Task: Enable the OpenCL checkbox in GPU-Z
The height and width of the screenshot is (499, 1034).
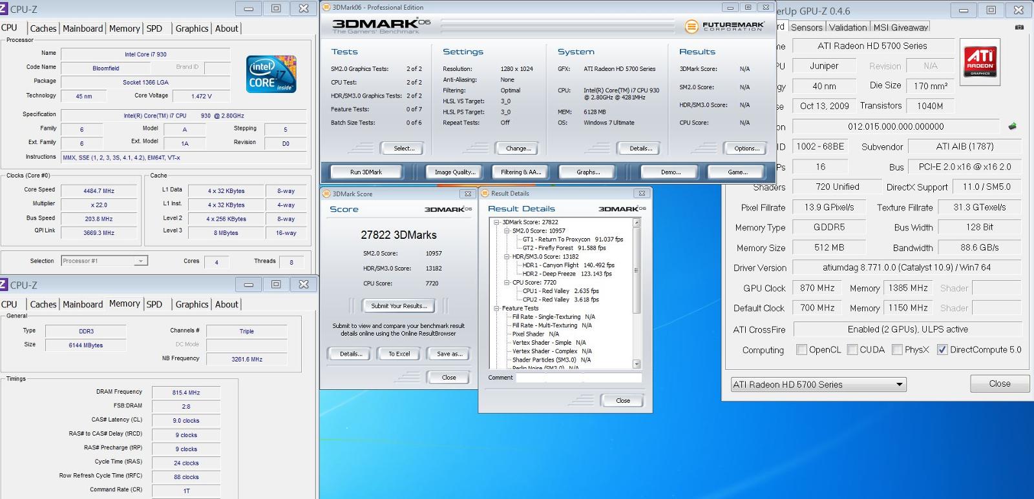Action: click(x=802, y=349)
